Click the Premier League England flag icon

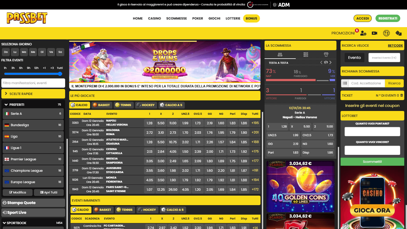point(7,159)
